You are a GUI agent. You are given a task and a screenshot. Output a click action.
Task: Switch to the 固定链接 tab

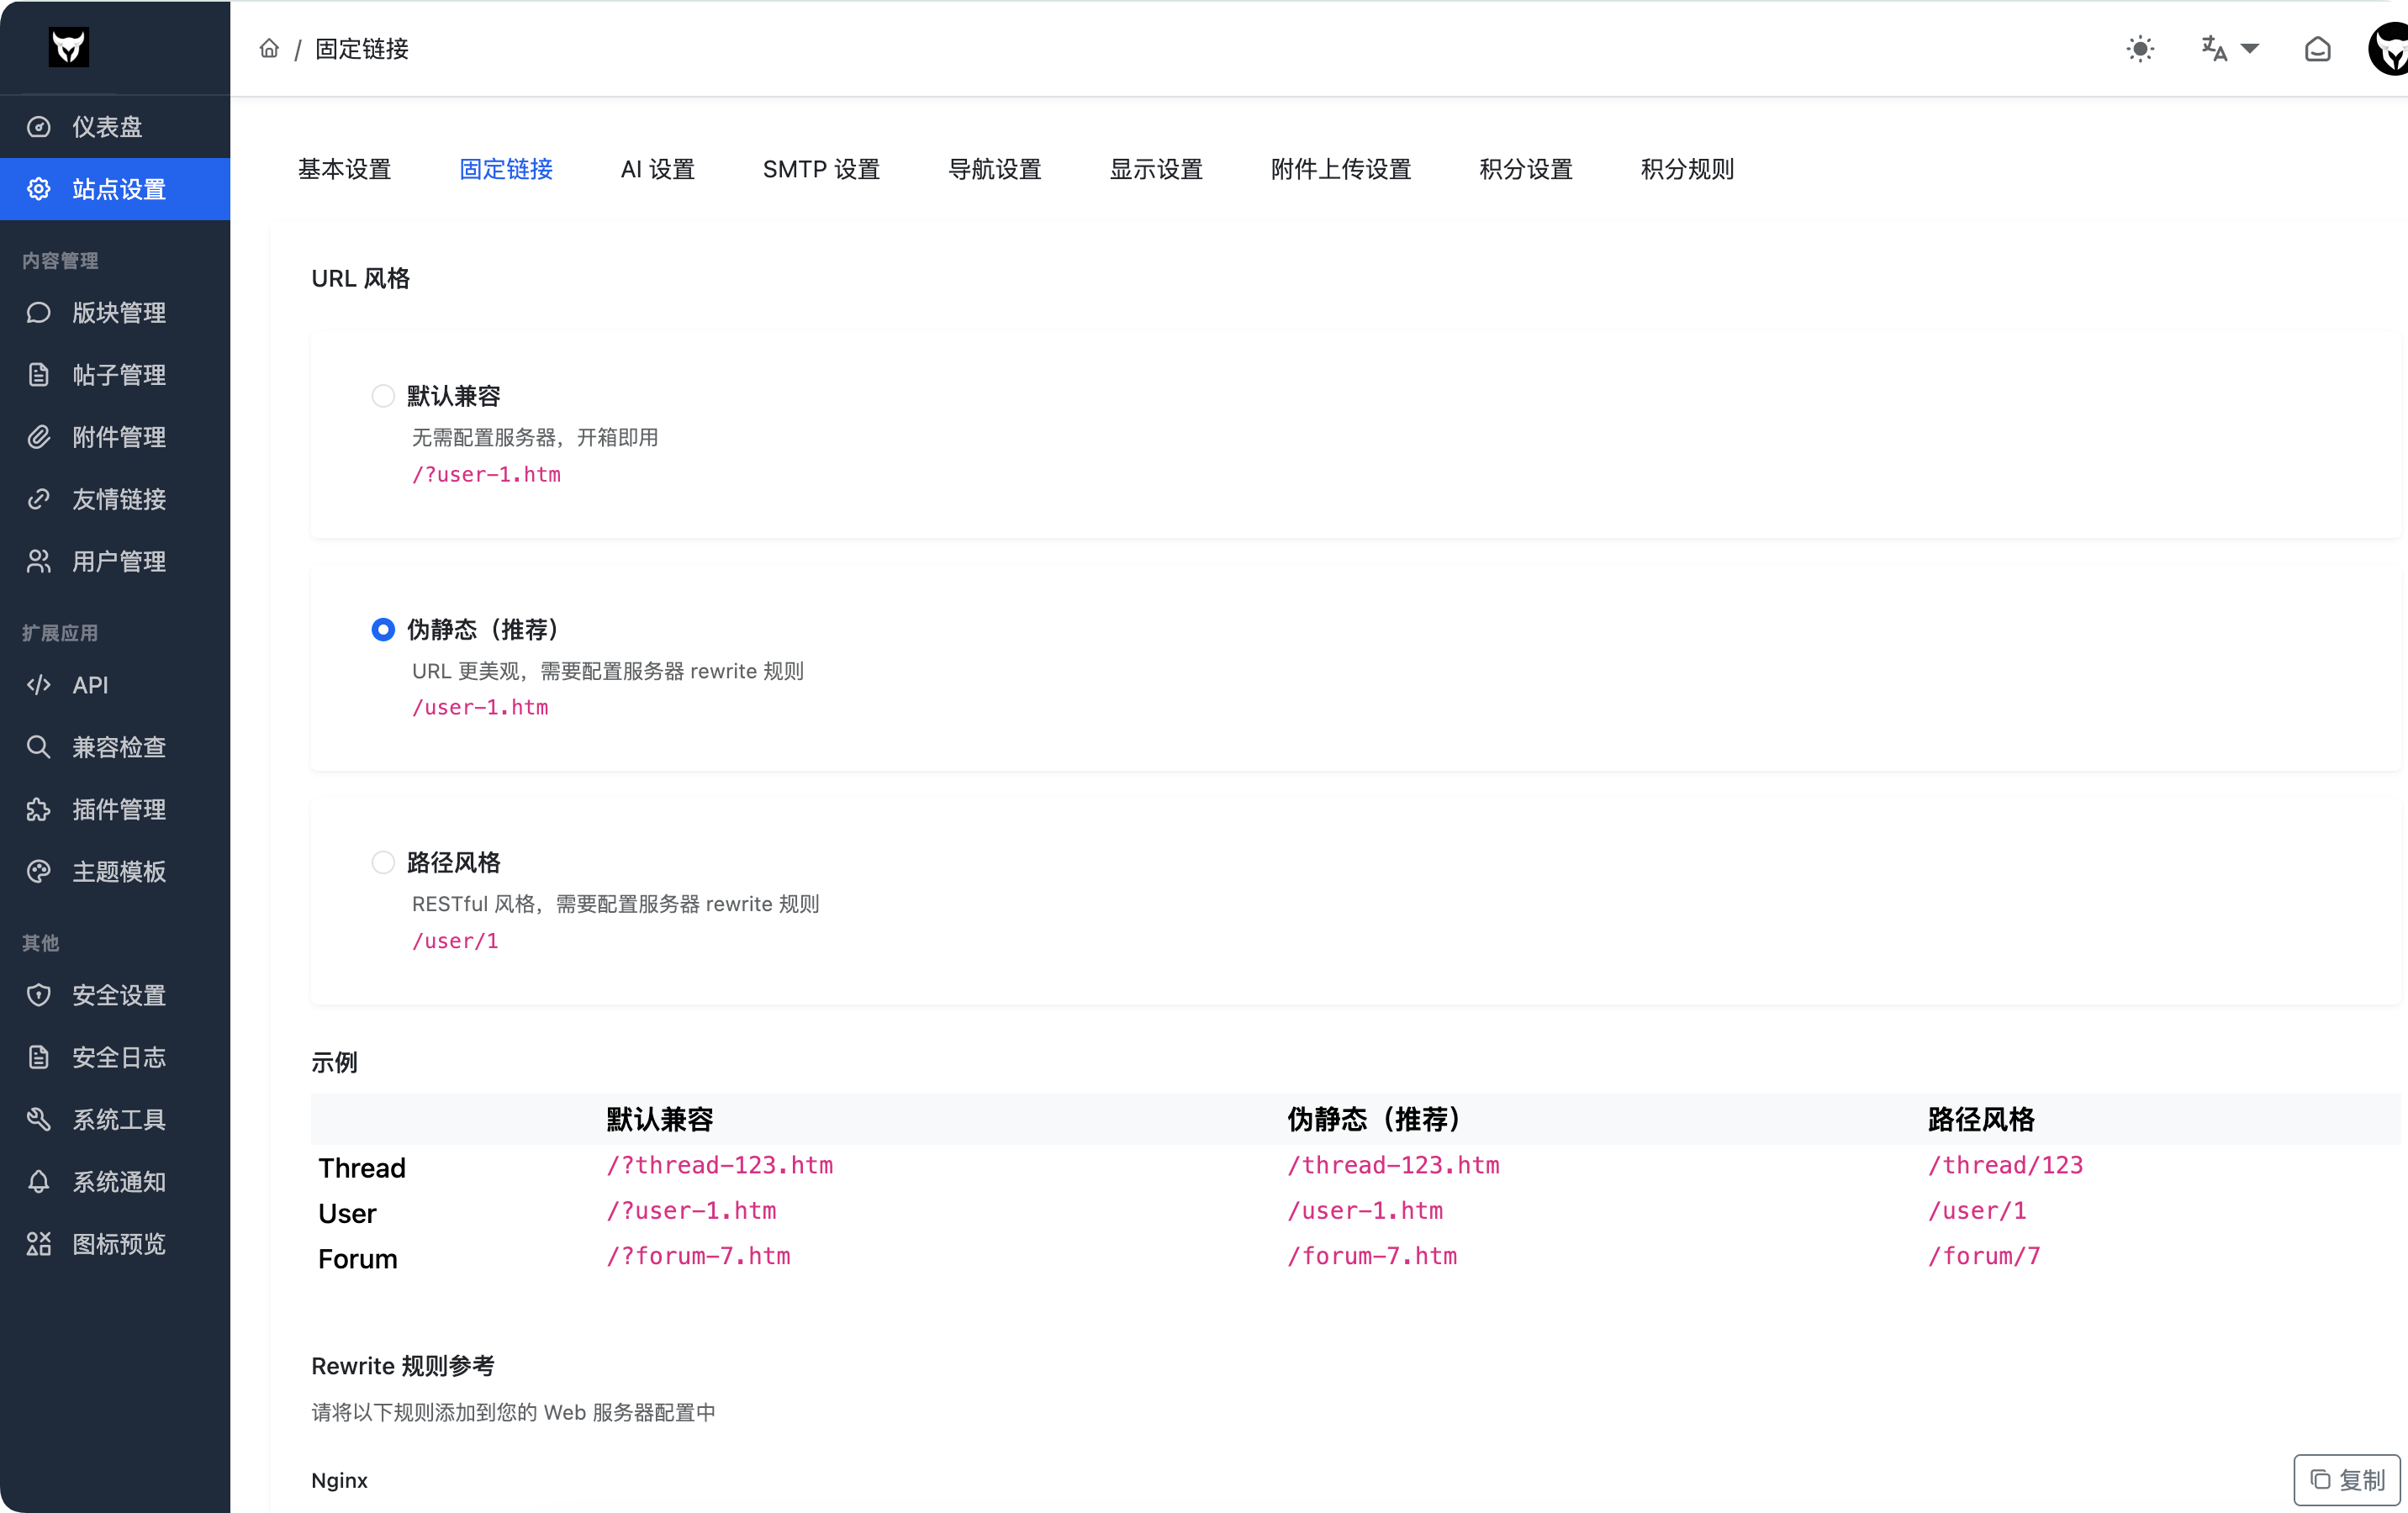506,169
